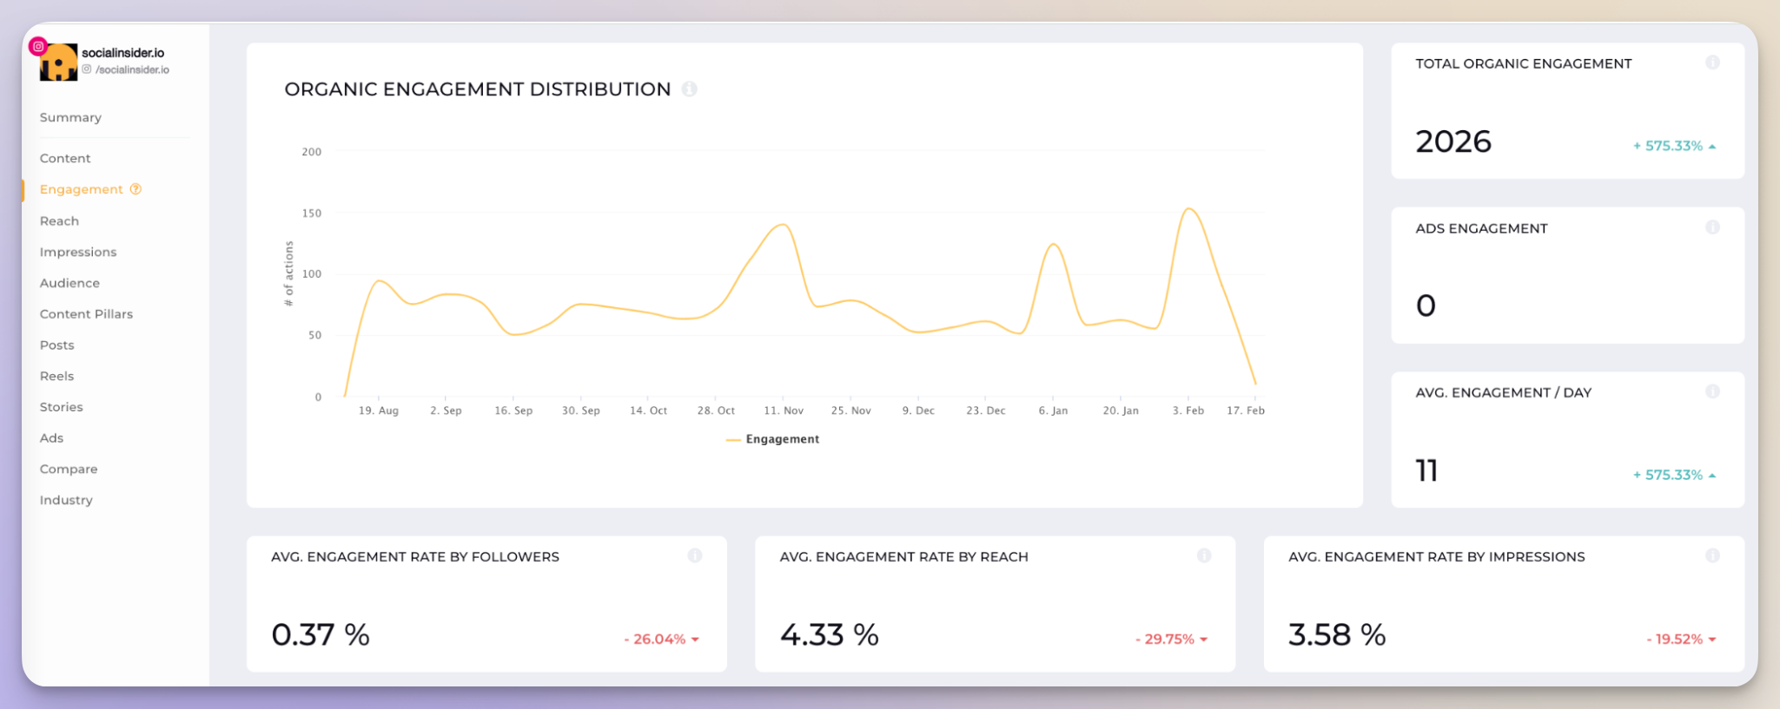This screenshot has width=1780, height=709.
Task: Open the Ads sidebar item
Action: [51, 438]
